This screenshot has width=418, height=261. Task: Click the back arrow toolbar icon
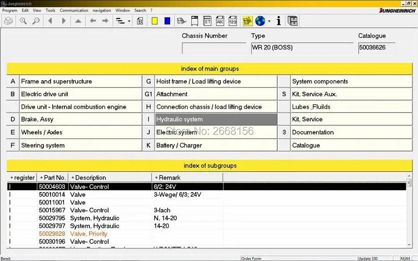(x=92, y=21)
